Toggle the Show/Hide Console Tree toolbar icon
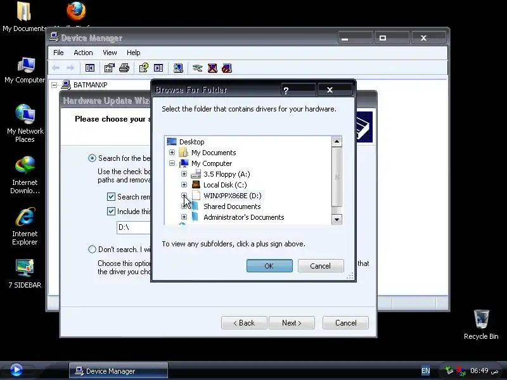Image resolution: width=507 pixels, height=380 pixels. (89, 68)
